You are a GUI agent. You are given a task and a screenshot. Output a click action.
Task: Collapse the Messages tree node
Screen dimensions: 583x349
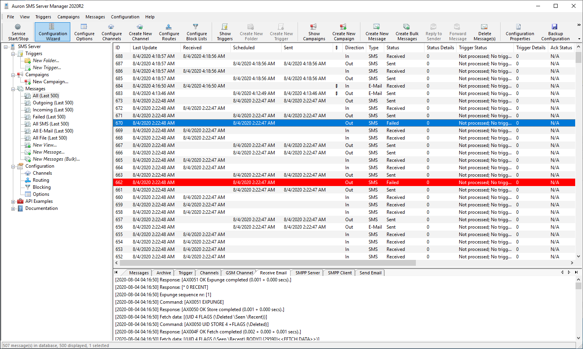pyautogui.click(x=13, y=89)
